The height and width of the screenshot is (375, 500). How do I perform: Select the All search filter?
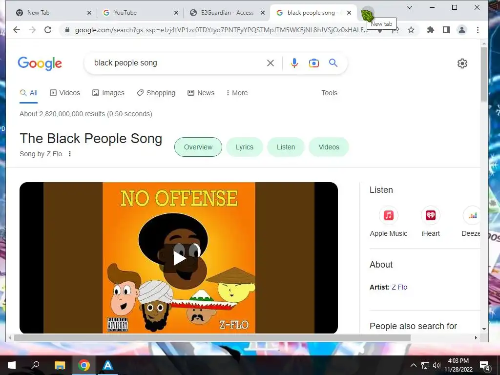(29, 93)
